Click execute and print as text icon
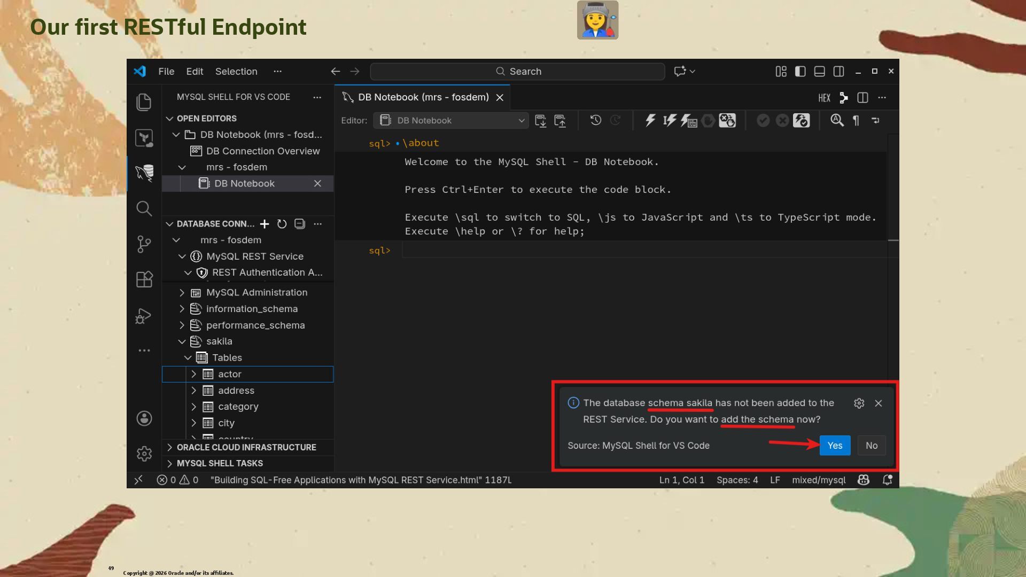Screen dimensions: 1026x577 pyautogui.click(x=689, y=120)
